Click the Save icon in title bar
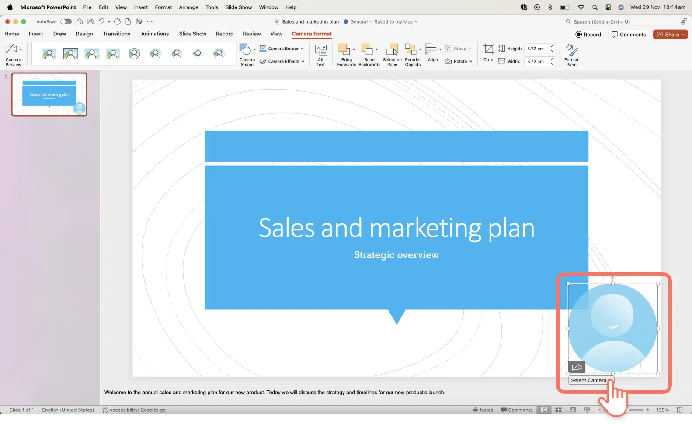This screenshot has width=692, height=424. [x=90, y=21]
